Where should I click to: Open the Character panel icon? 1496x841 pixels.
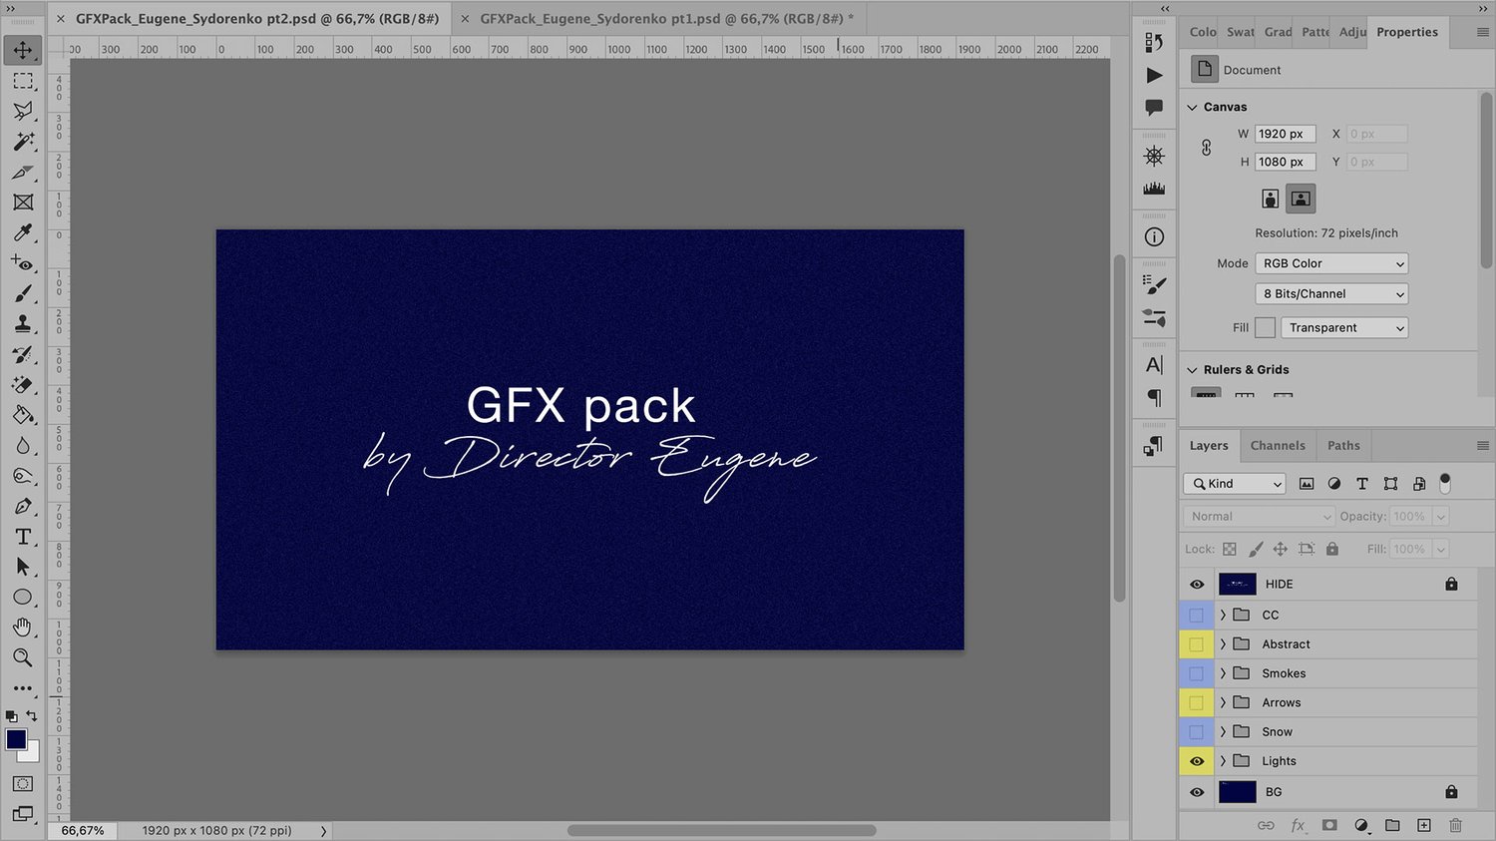coord(1154,365)
